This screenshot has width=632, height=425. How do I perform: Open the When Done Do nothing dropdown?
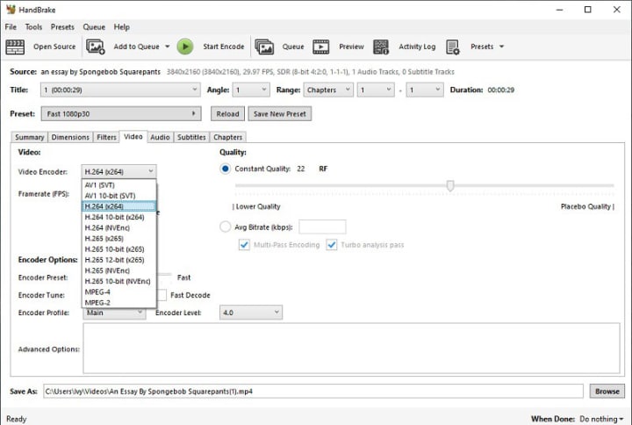[601, 419]
